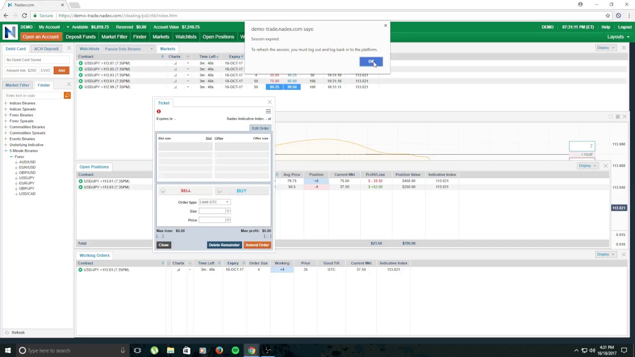
Task: Expand the Indices Binaries tree node
Action: tap(5, 103)
